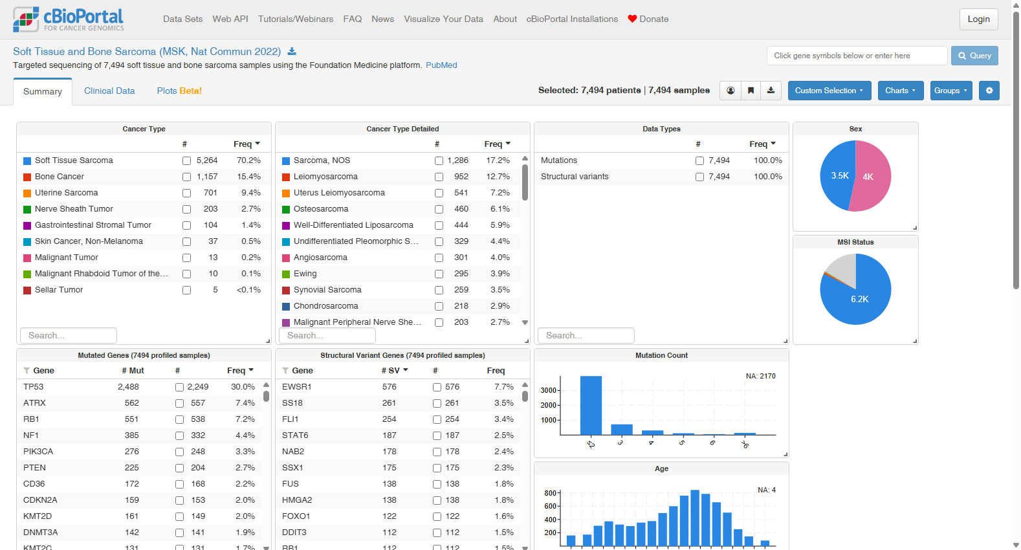
Task: Click the bookmark icon button
Action: pyautogui.click(x=751, y=91)
